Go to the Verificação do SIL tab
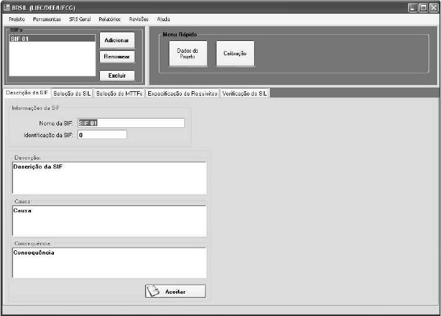 coord(244,93)
